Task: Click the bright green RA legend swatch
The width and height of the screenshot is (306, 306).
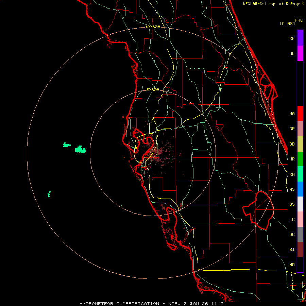Action: point(300,174)
